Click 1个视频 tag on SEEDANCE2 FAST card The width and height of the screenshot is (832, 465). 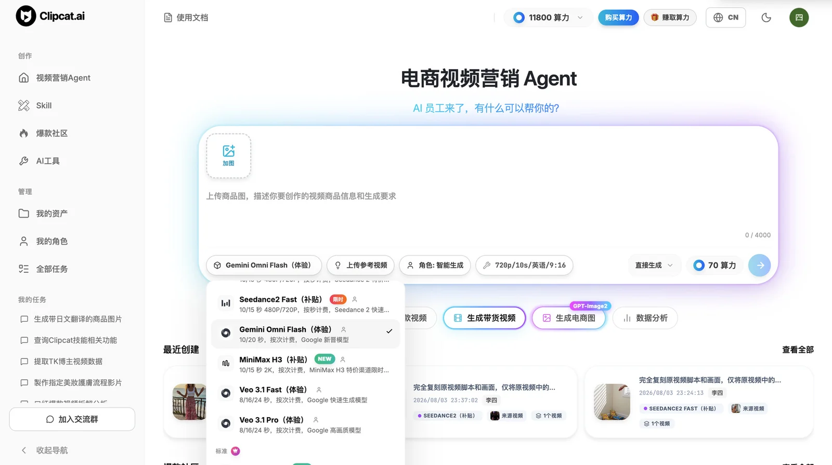657,423
